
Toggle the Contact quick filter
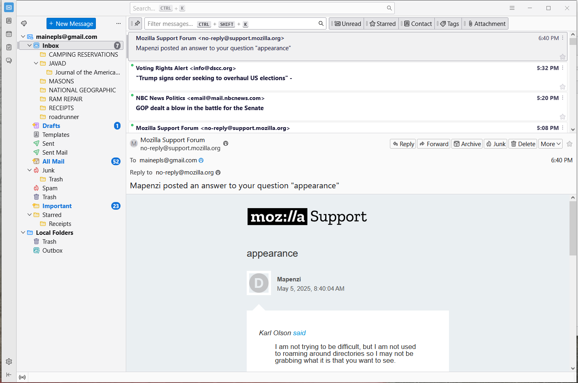417,23
